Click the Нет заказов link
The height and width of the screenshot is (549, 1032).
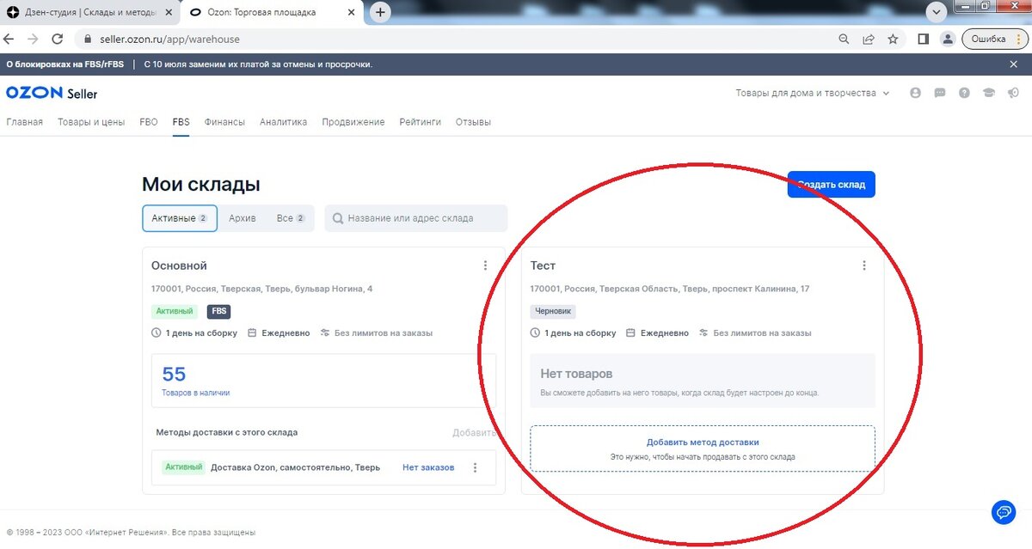428,467
